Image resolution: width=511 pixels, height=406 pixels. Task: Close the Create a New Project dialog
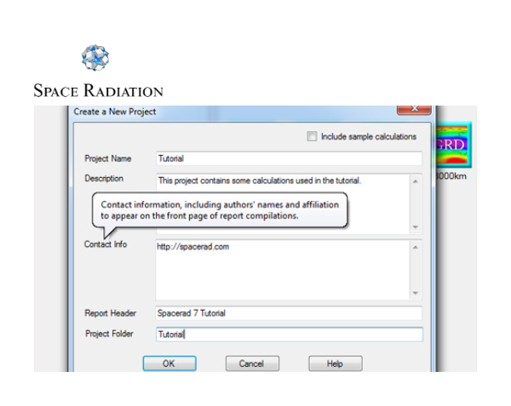tap(414, 111)
